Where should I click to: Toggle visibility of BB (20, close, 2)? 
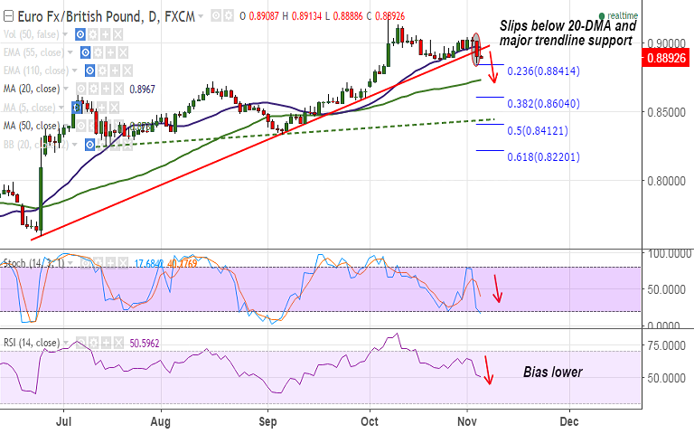[x=89, y=145]
